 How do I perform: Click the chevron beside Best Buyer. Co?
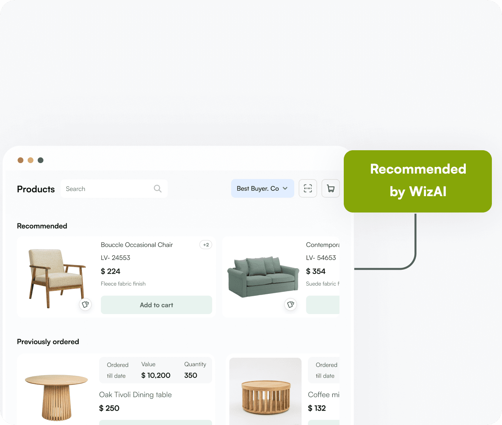[x=285, y=188]
